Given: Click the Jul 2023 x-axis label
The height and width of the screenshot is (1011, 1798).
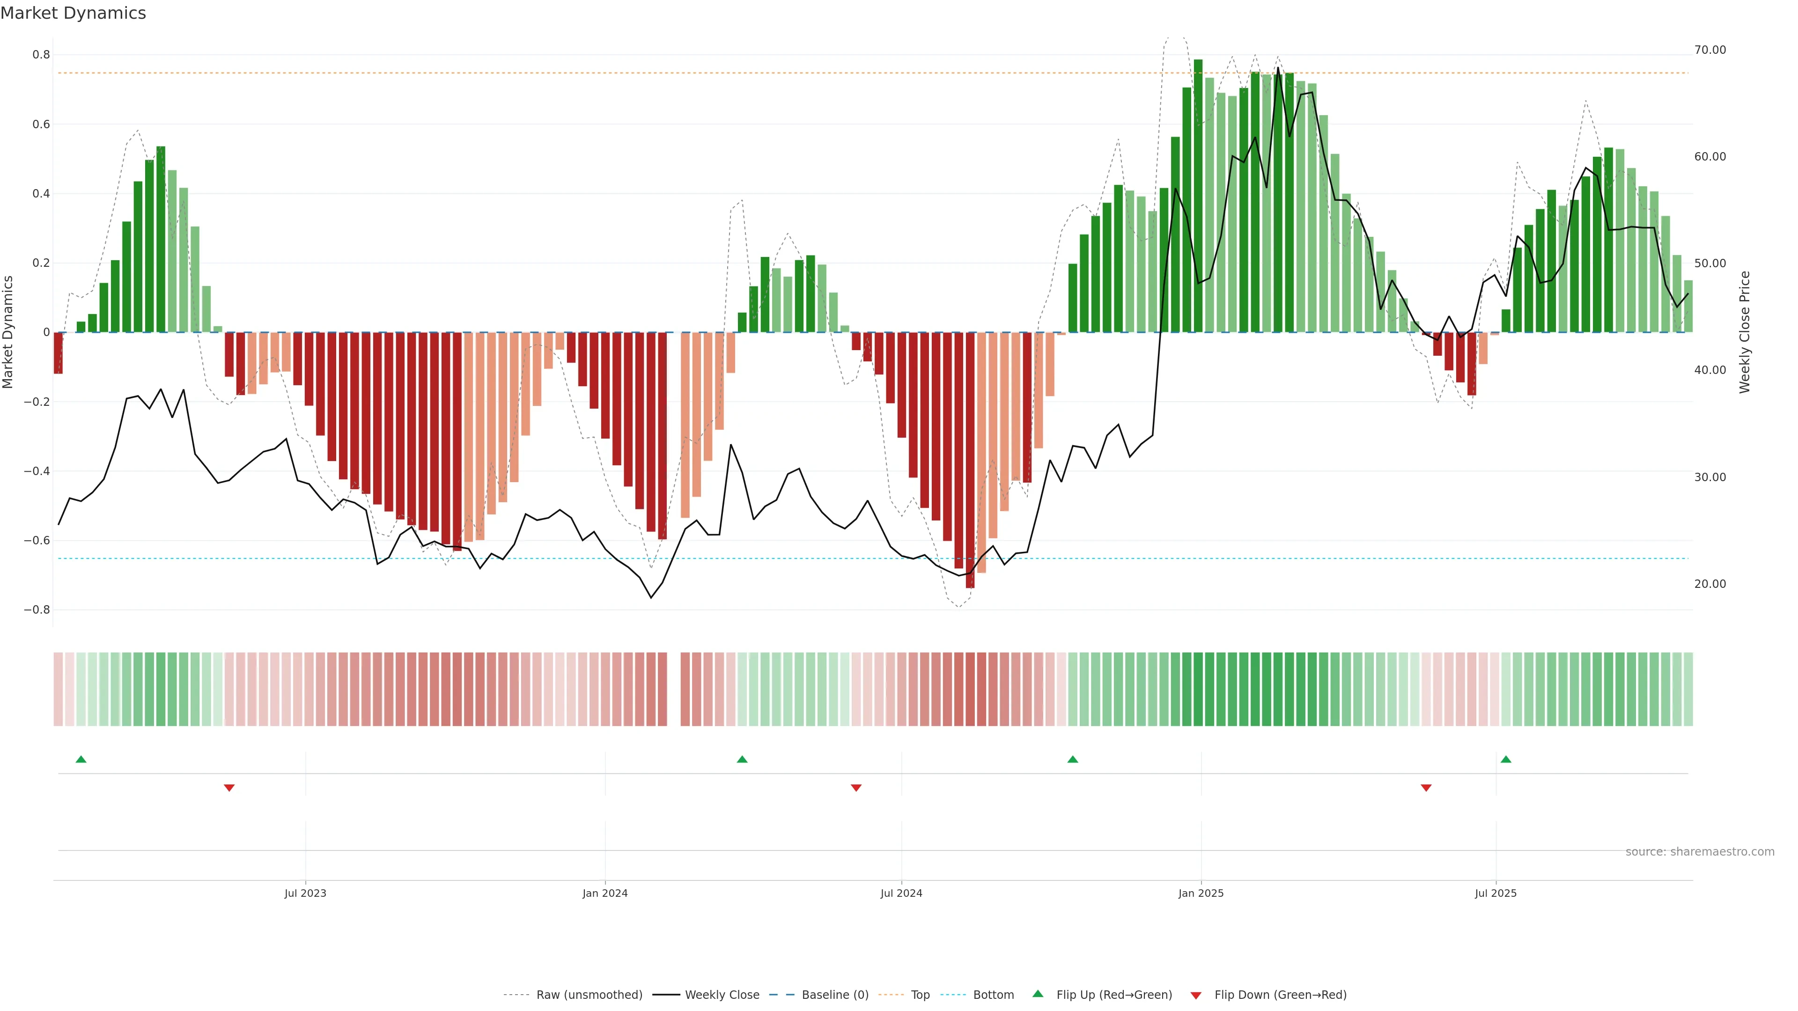Looking at the screenshot, I should (305, 893).
